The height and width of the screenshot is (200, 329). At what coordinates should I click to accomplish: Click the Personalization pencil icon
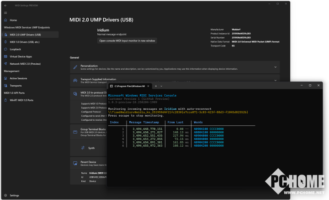point(75,67)
